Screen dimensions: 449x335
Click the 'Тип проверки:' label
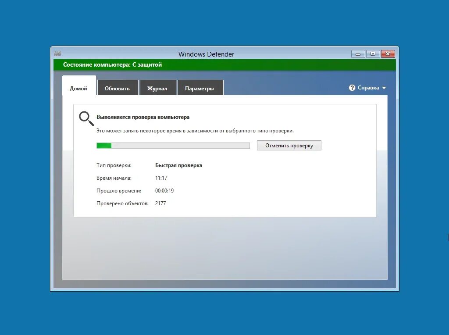point(114,165)
